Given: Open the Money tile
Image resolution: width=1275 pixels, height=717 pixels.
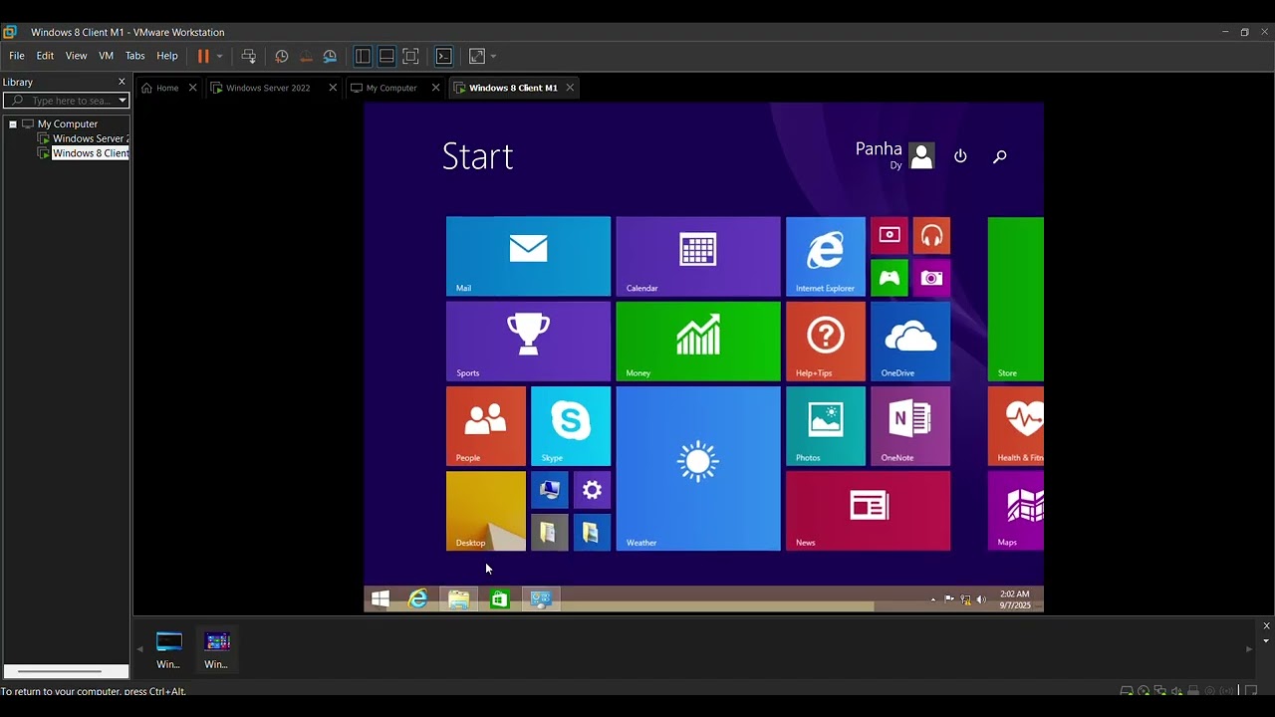Looking at the screenshot, I should [x=698, y=341].
